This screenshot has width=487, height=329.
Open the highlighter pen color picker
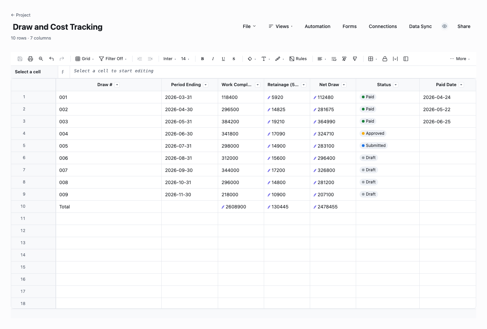pos(279,59)
